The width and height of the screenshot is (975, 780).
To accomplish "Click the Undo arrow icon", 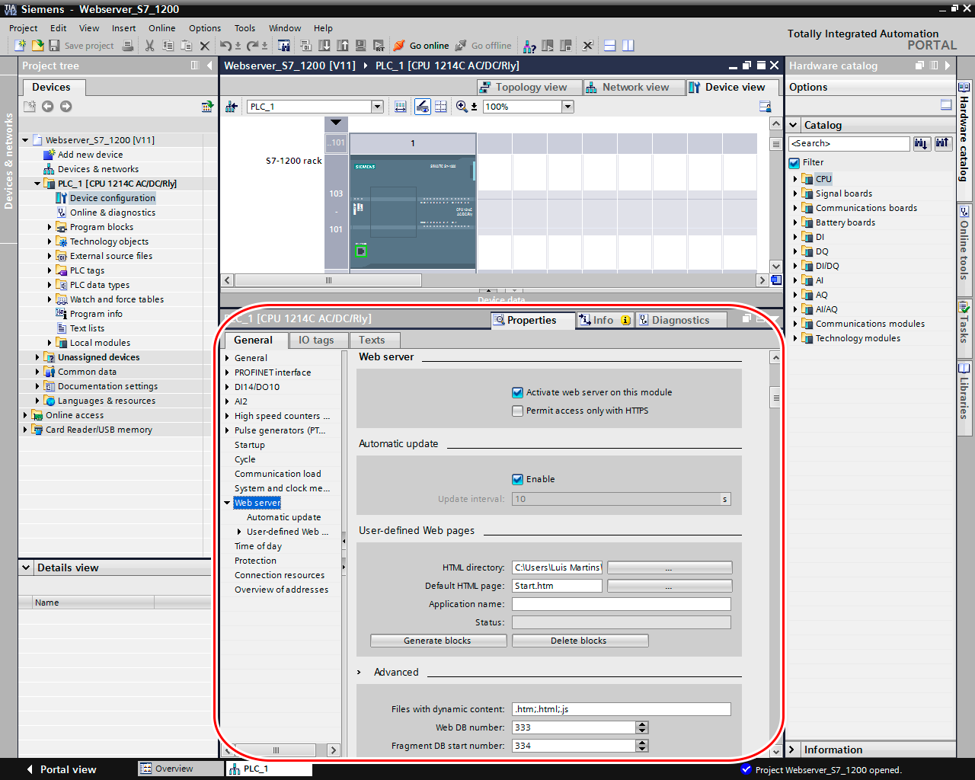I will 225,46.
